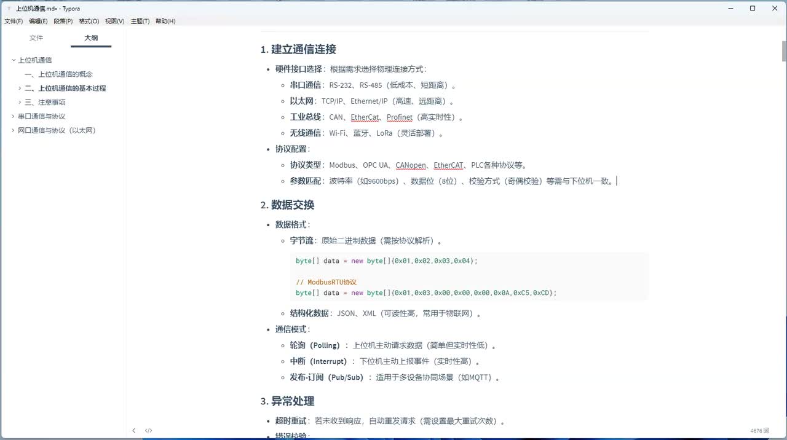
Task: Click the 协议配置 bullet text
Action: click(293, 149)
